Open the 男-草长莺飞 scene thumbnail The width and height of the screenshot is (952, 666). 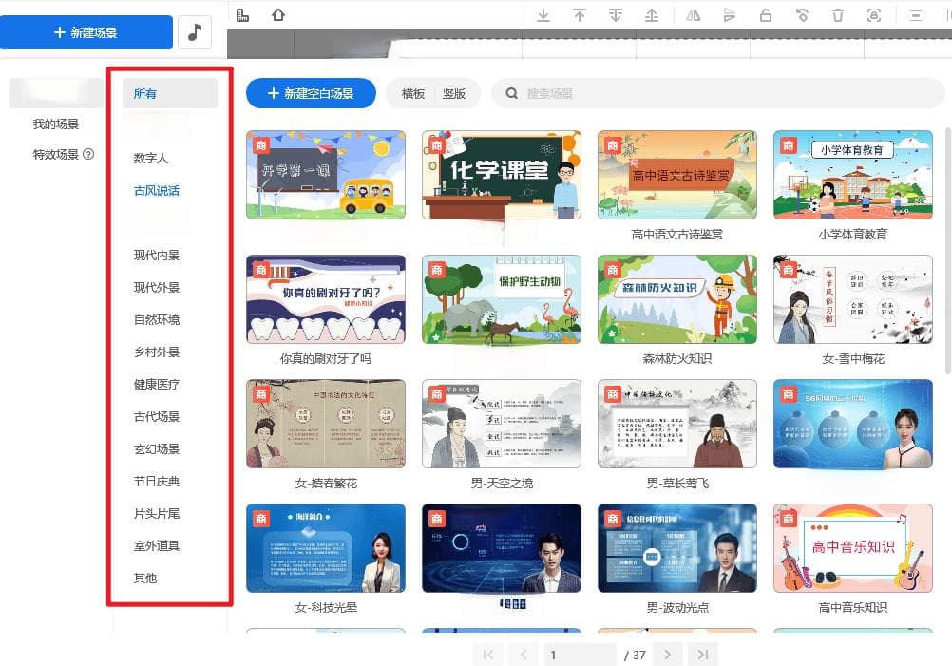coord(677,424)
